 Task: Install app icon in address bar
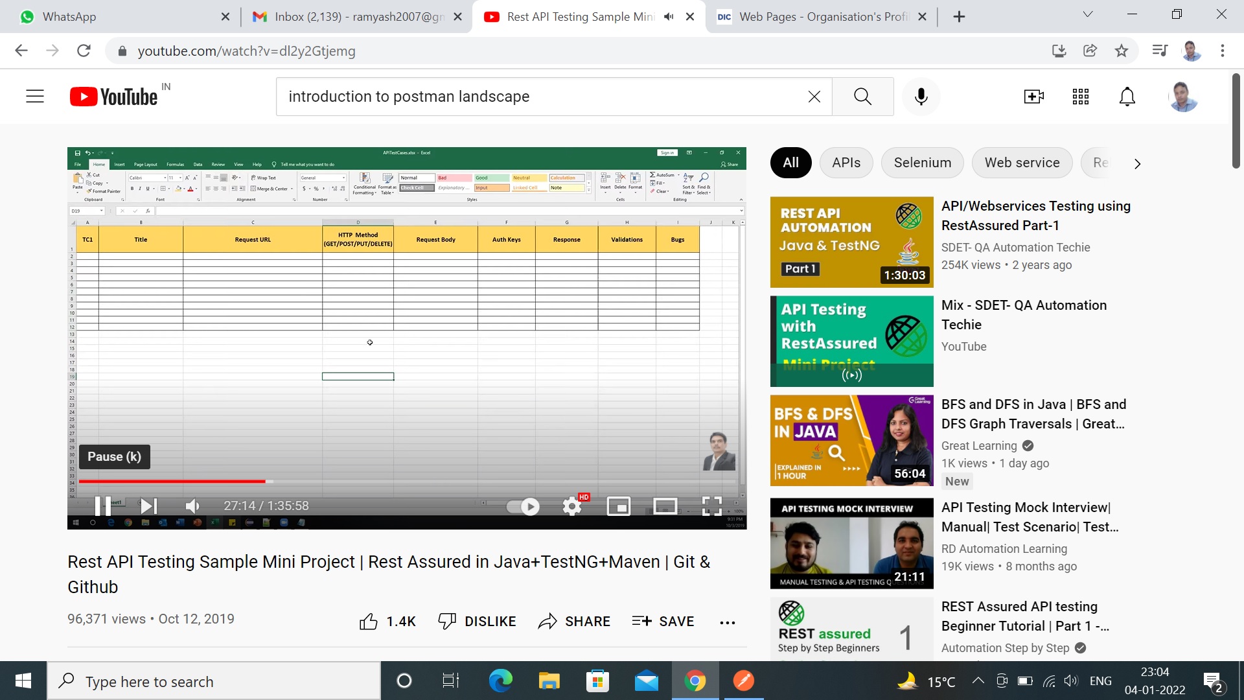[x=1059, y=51]
